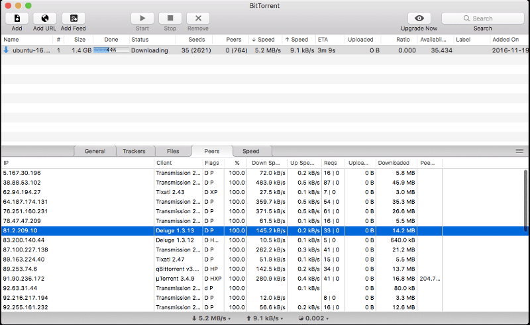The width and height of the screenshot is (530, 325).
Task: Click the Add torrent file icon
Action: tap(17, 19)
